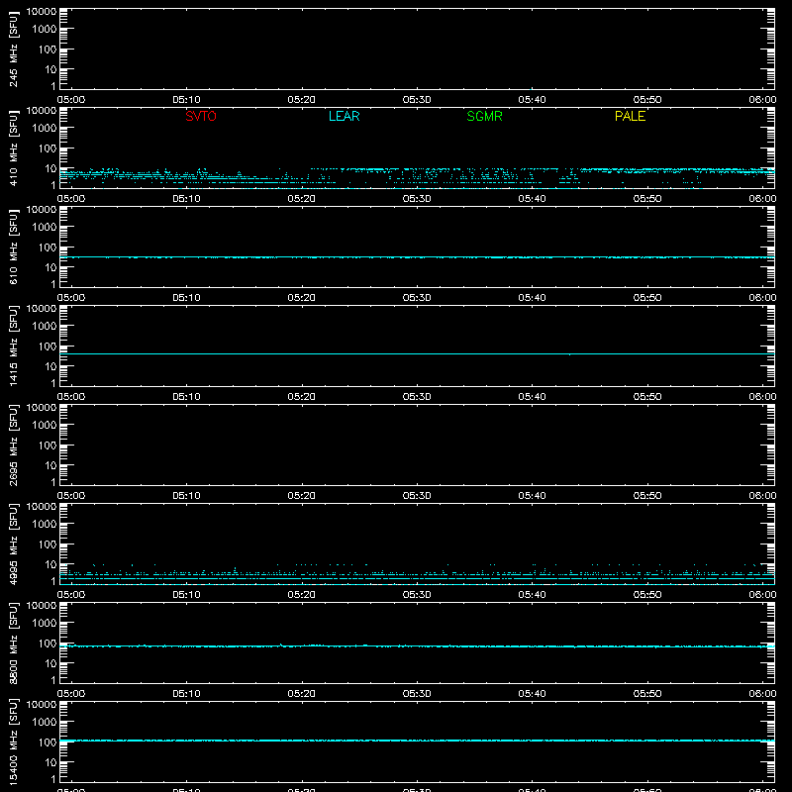
Task: Click the 10 tick of the 1415 MHz panel
Action: (50, 366)
